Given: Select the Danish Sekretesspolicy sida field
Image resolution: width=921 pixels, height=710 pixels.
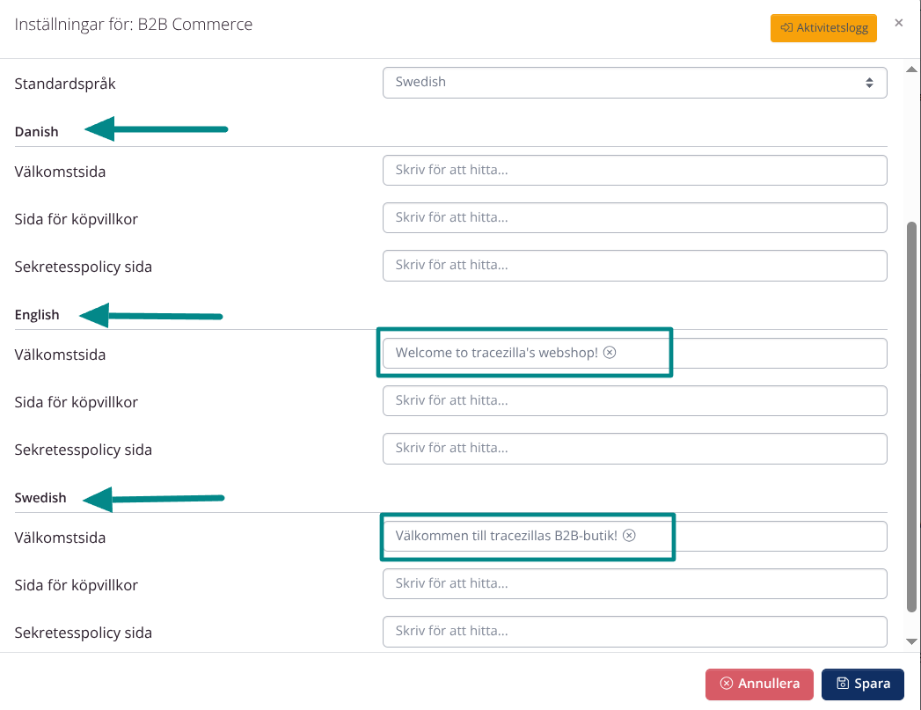Looking at the screenshot, I should pyautogui.click(x=634, y=265).
